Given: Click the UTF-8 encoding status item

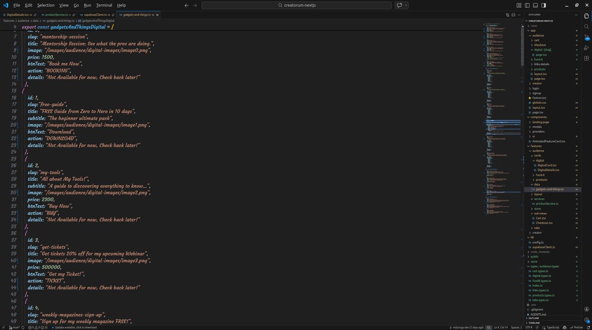Looking at the screenshot, I should click(528, 327).
